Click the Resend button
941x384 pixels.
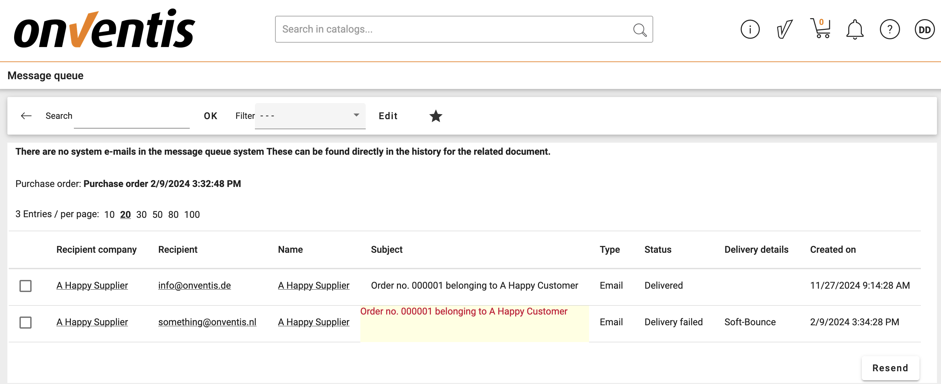pos(890,368)
